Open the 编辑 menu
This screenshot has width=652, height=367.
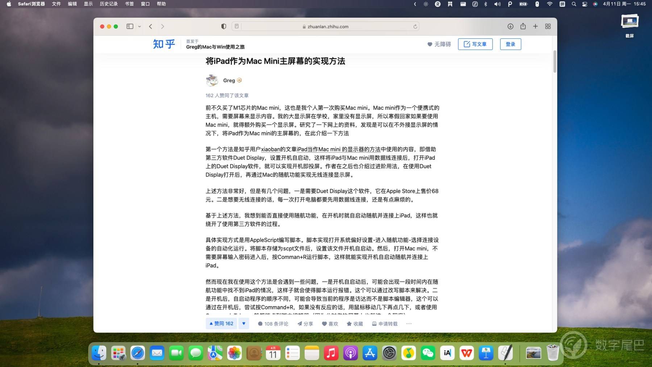(x=72, y=4)
